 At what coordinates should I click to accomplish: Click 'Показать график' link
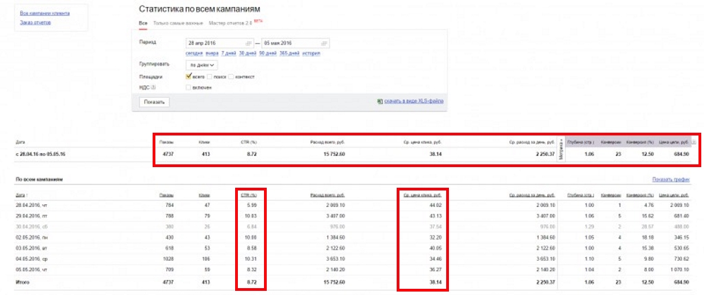(x=671, y=179)
